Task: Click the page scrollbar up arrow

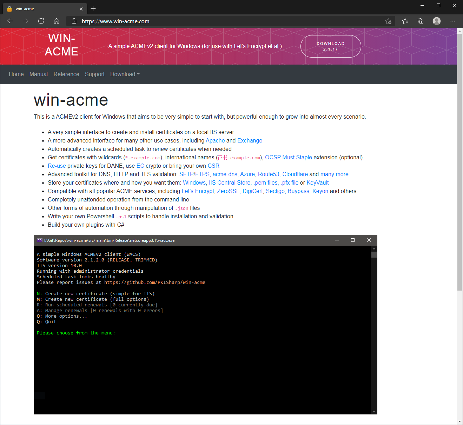Action: pyautogui.click(x=460, y=31)
